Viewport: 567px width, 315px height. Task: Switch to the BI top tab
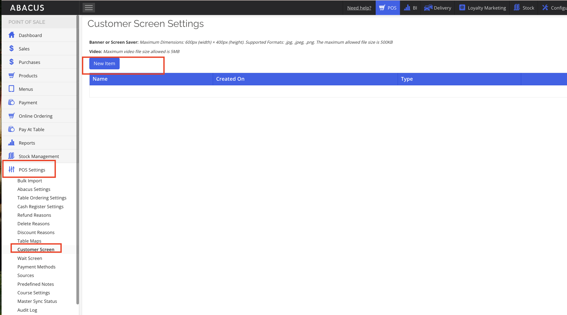411,8
